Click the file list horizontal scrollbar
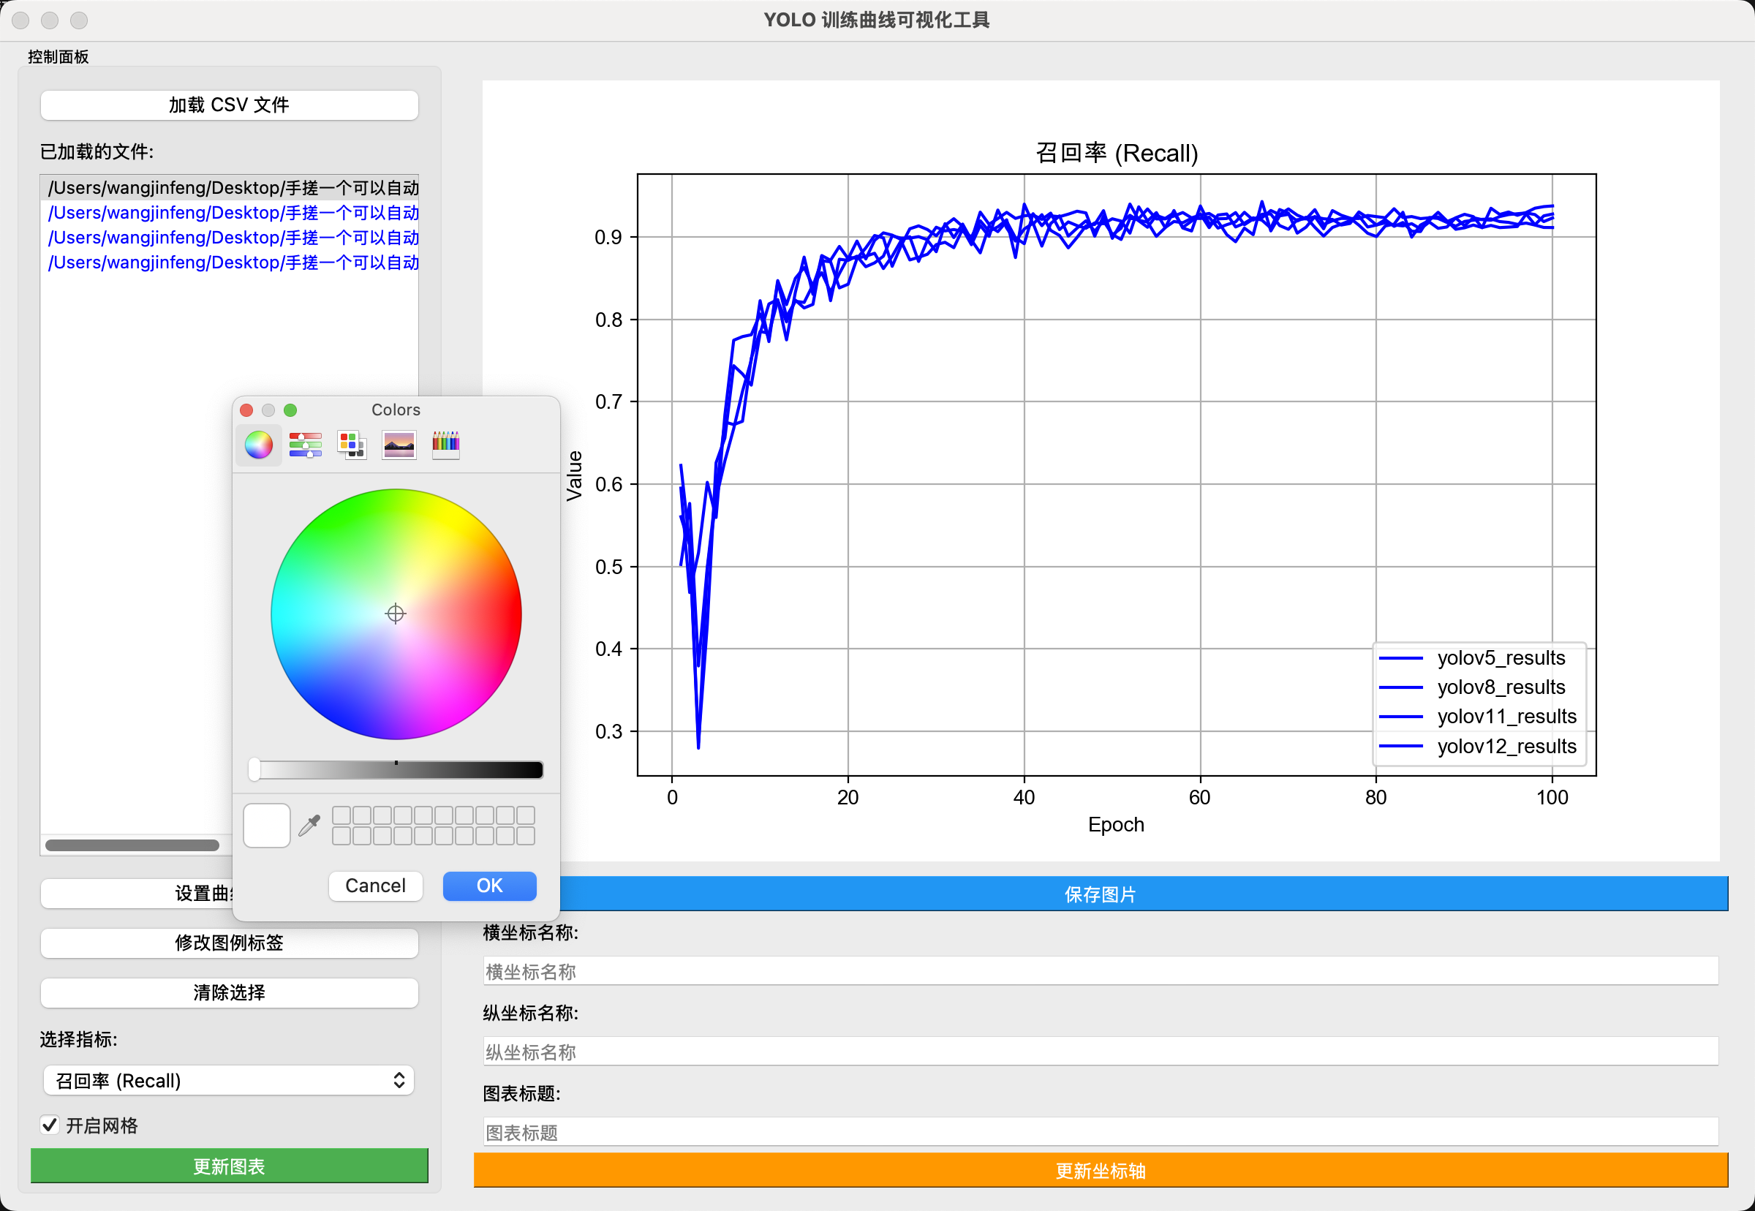Image resolution: width=1755 pixels, height=1211 pixels. click(x=132, y=845)
